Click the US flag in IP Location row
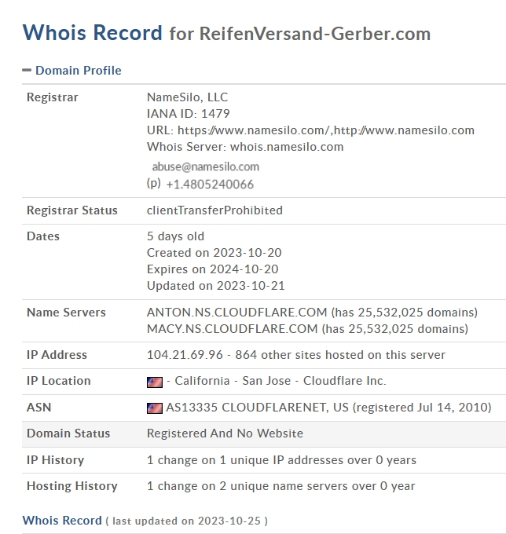 [154, 382]
